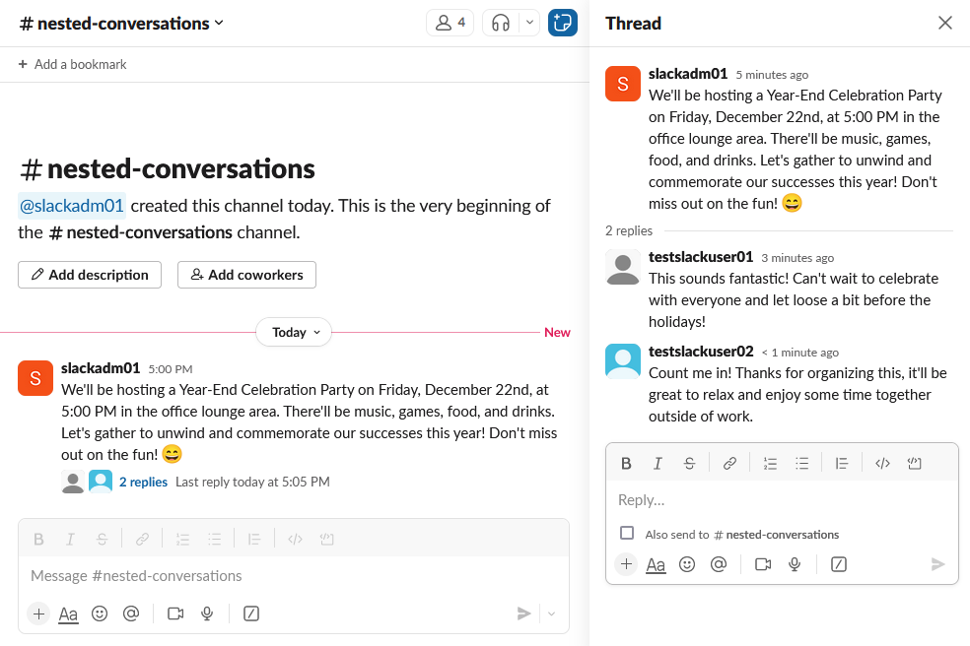Select italic formatting in the message toolbar
Image resolution: width=970 pixels, height=646 pixels.
[x=658, y=463]
